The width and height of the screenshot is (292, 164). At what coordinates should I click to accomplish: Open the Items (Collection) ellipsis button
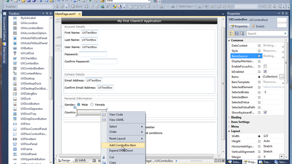[x=282, y=77]
